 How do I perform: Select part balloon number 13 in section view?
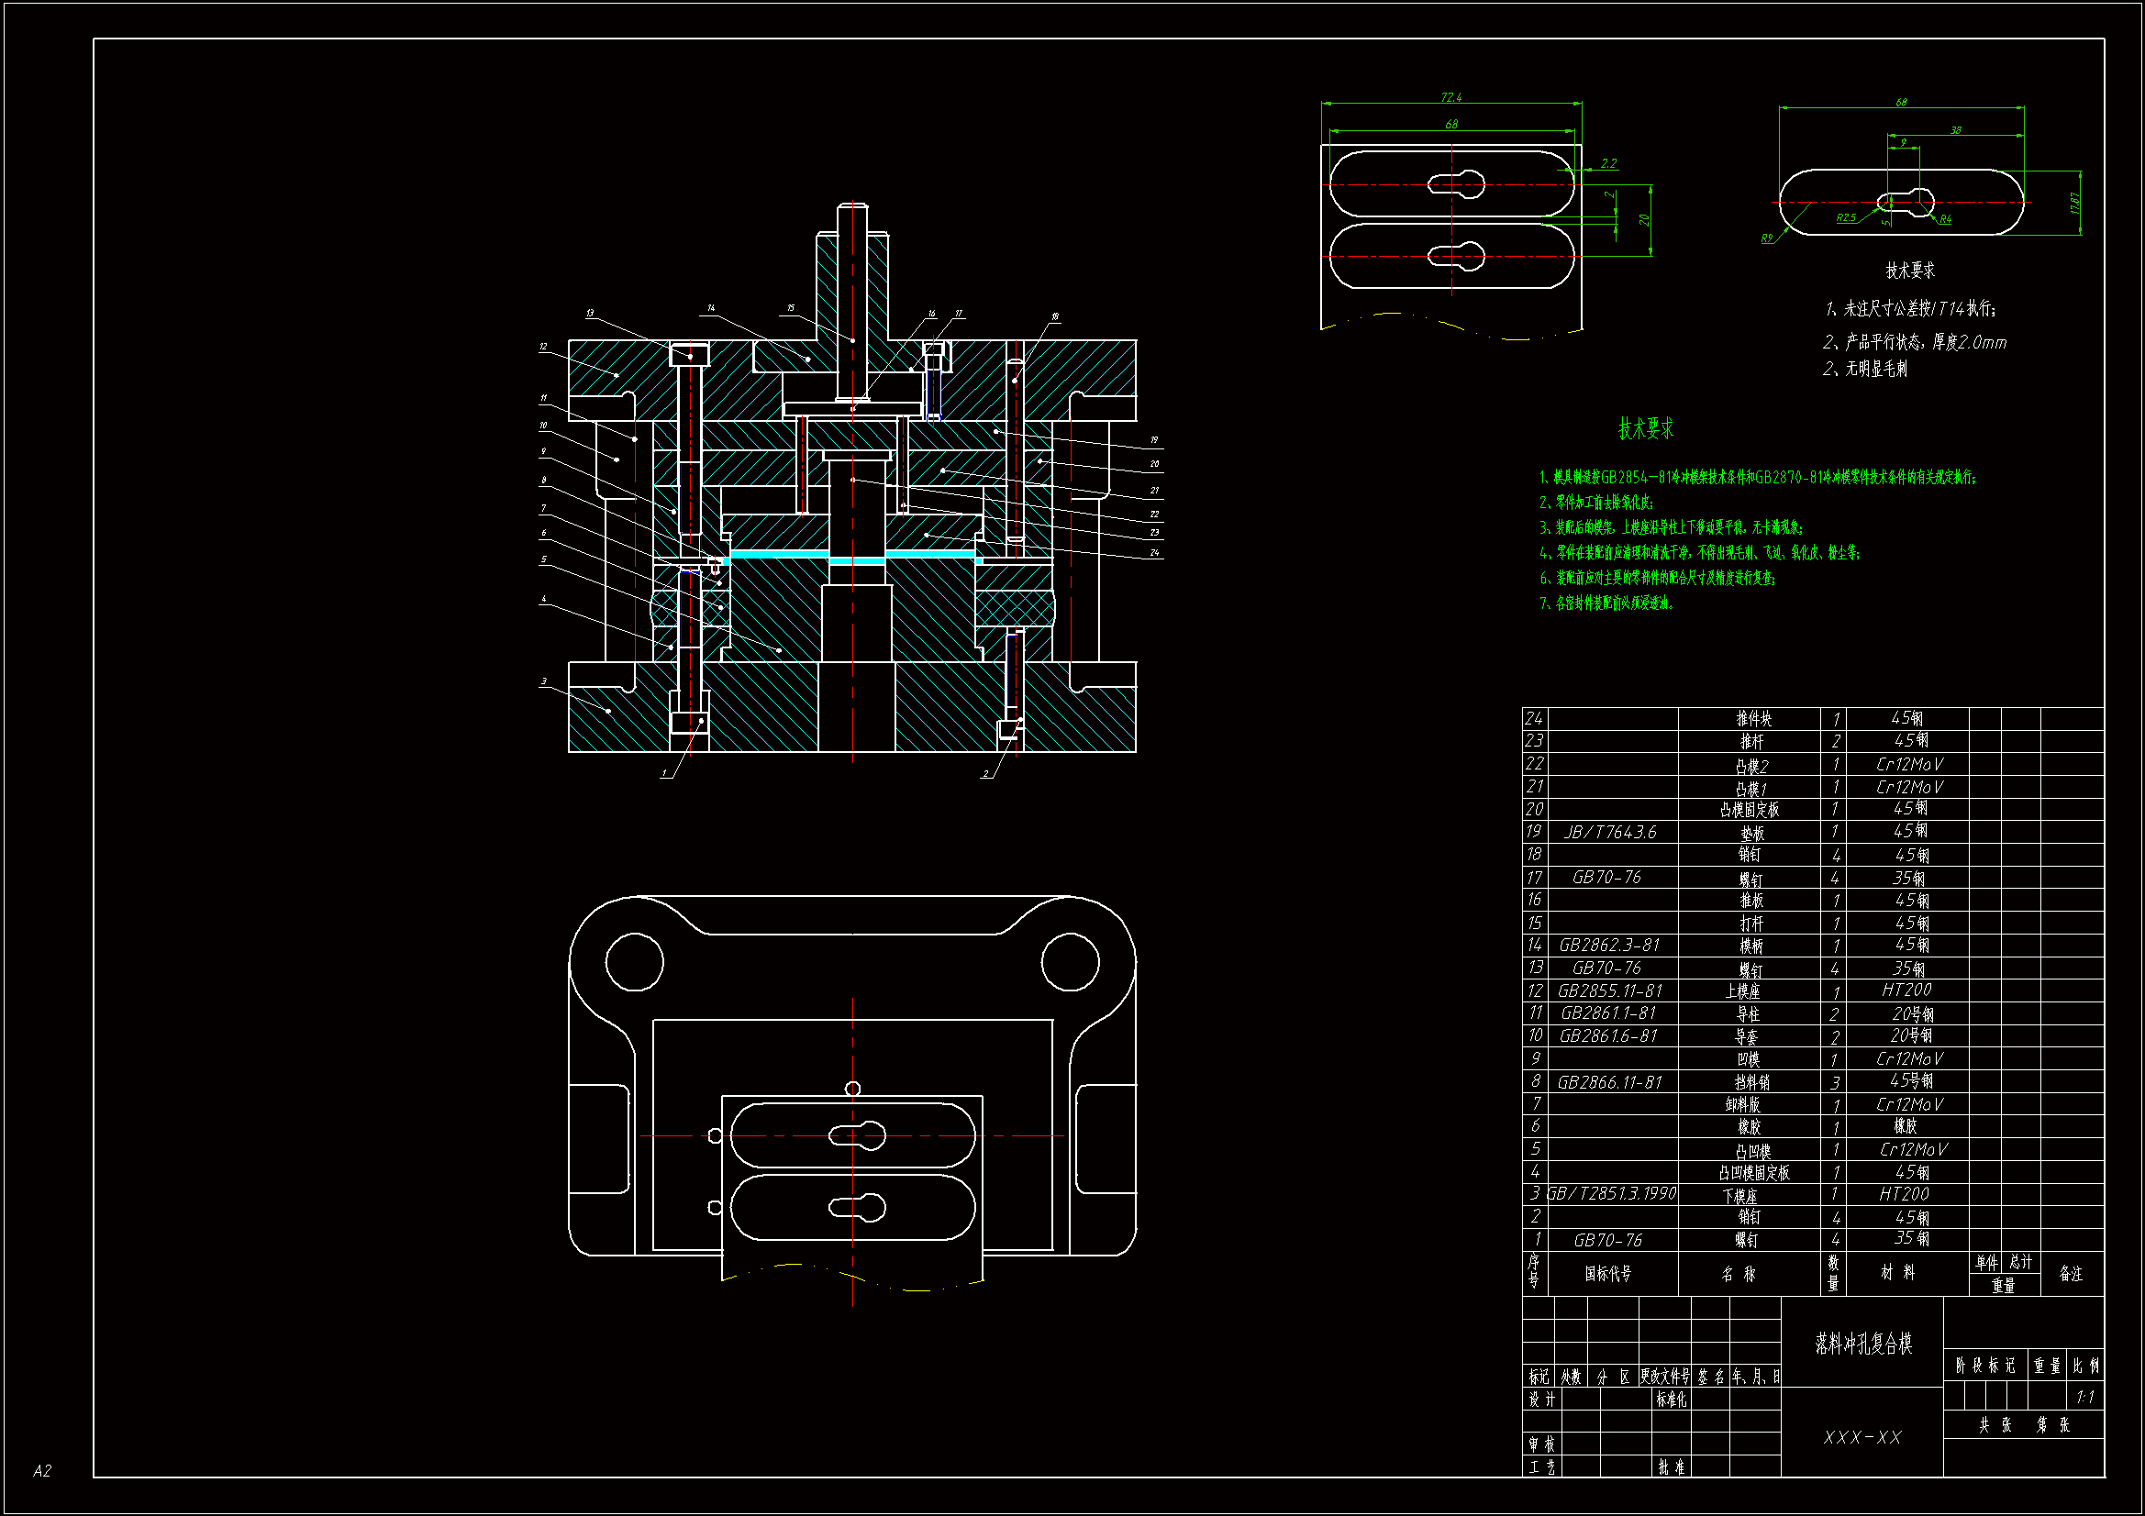591,314
